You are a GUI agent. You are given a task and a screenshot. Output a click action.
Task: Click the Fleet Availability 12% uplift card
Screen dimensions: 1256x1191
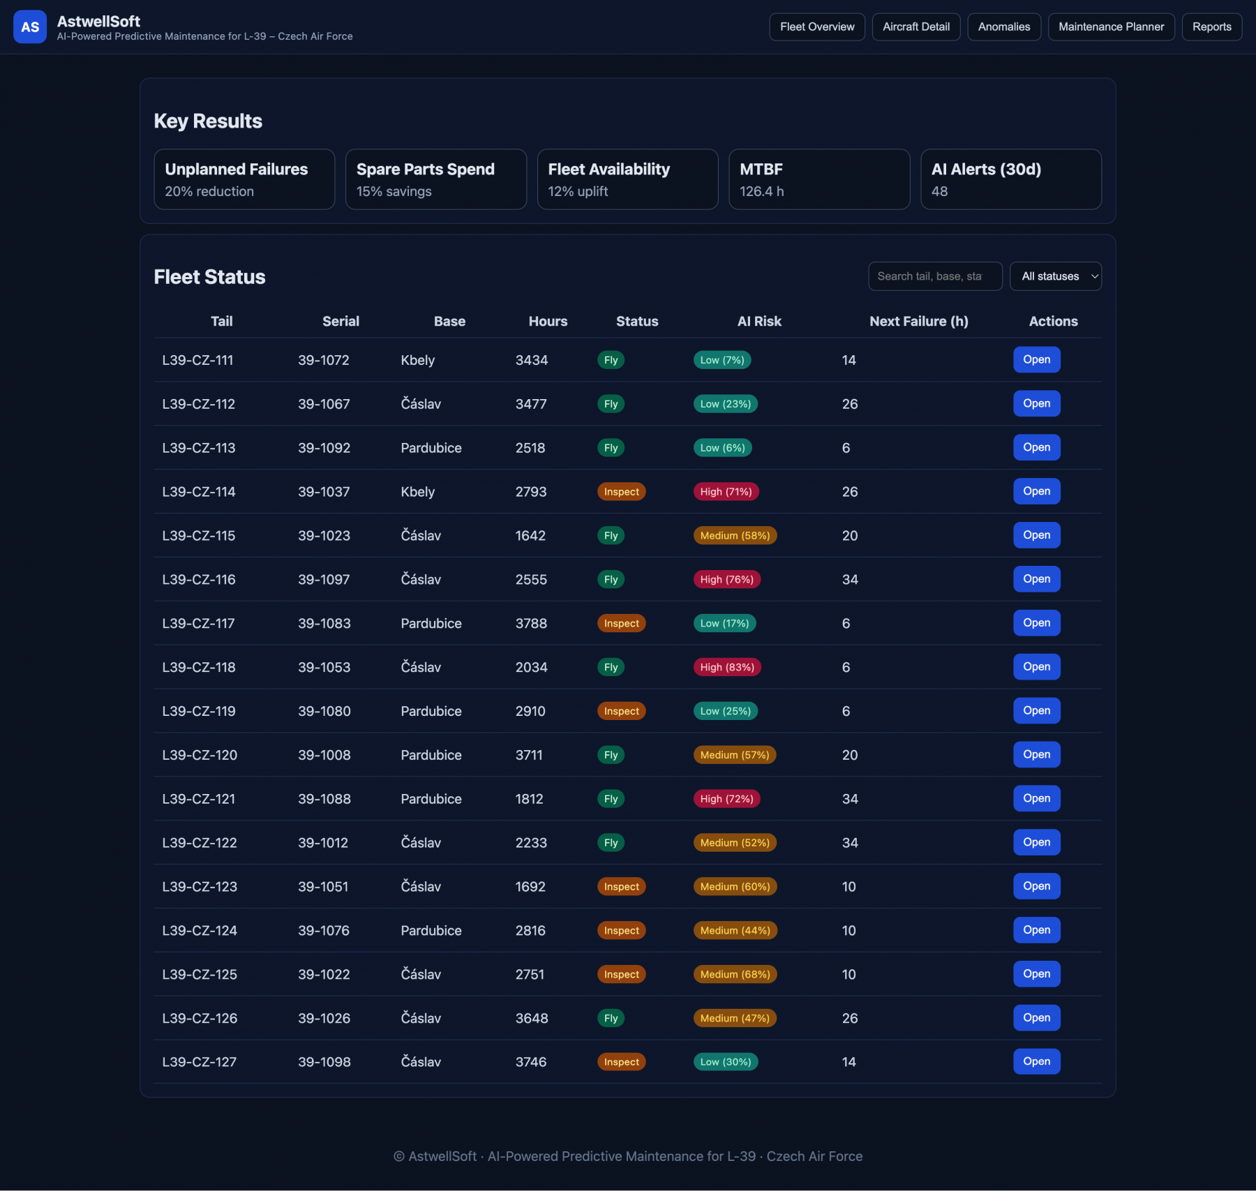[627, 179]
